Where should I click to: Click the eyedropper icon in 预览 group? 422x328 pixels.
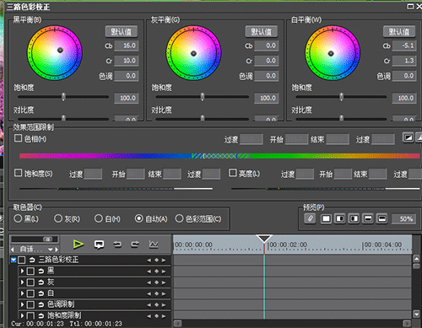point(310,218)
